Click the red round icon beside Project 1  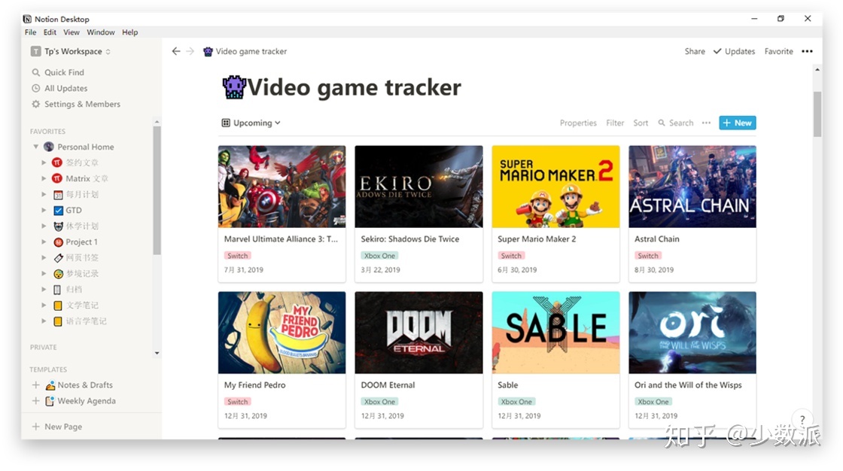[58, 242]
